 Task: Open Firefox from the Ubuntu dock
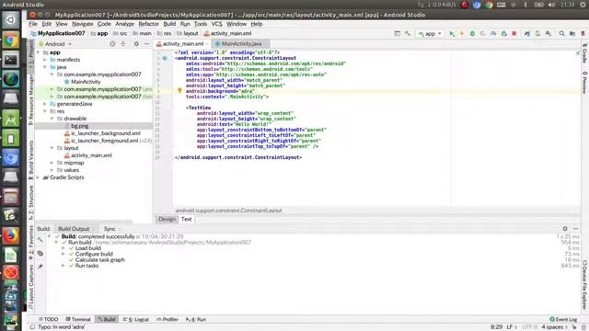click(10, 235)
